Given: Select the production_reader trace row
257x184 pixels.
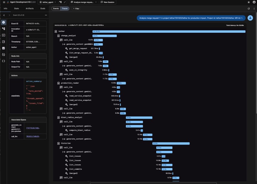Looking at the screenshot, I should coord(150,83).
